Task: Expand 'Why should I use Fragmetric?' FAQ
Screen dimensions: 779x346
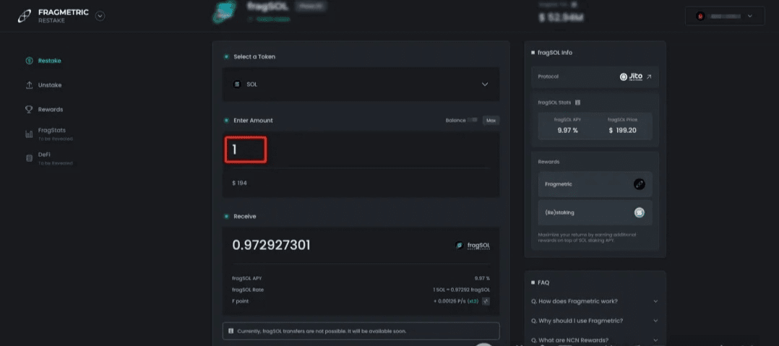Action: [595, 321]
